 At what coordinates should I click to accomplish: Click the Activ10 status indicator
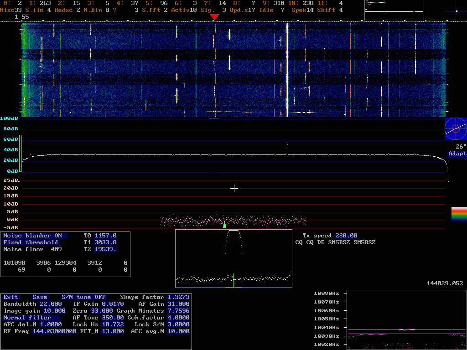click(184, 10)
